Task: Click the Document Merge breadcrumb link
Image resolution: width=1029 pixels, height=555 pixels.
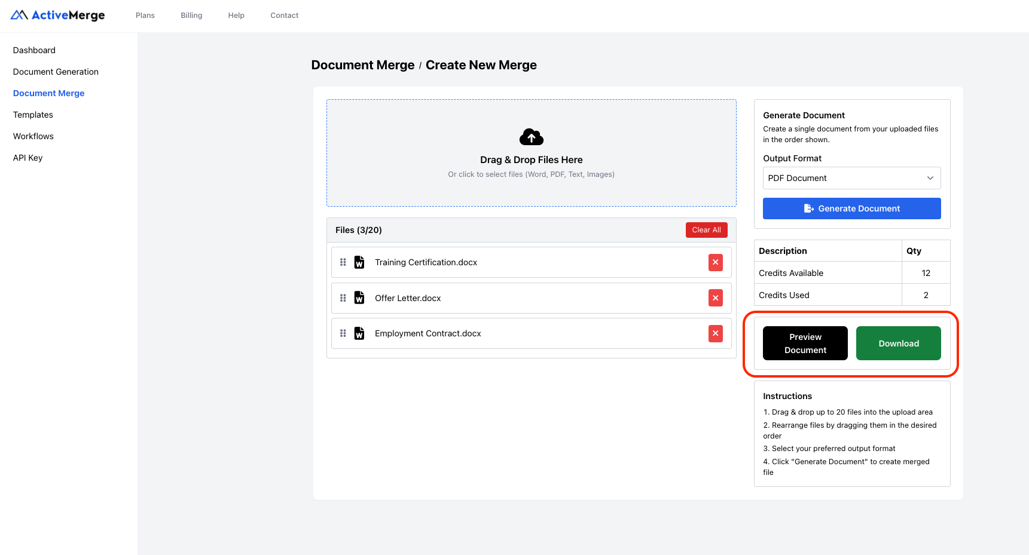Action: [x=363, y=65]
